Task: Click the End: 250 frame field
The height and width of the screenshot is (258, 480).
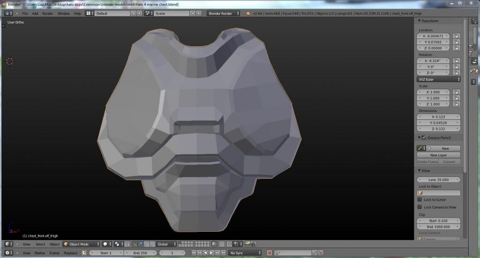Action: coord(140,253)
